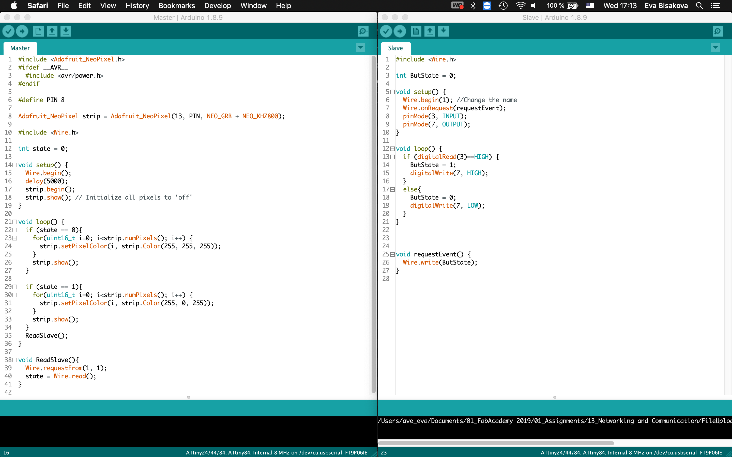The image size is (732, 457).
Task: Click Save sketch icon in Slave window
Action: pos(443,31)
